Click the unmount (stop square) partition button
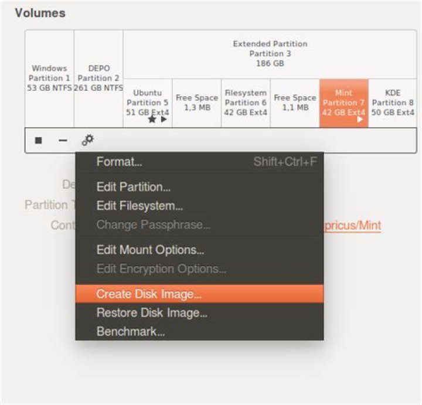 coord(39,140)
